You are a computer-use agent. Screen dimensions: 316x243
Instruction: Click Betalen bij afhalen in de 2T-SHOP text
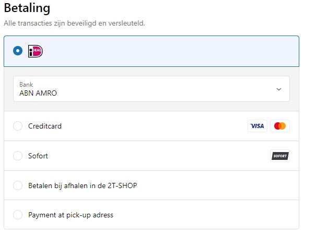[x=83, y=186]
